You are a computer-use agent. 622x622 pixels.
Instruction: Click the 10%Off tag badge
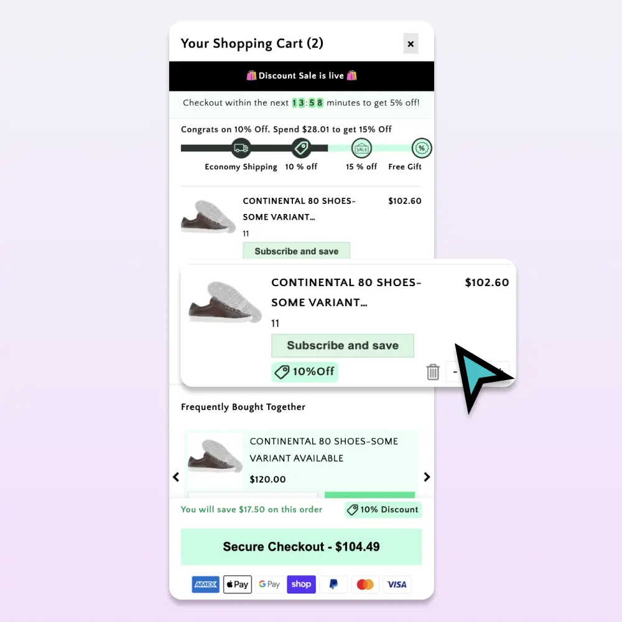(305, 372)
